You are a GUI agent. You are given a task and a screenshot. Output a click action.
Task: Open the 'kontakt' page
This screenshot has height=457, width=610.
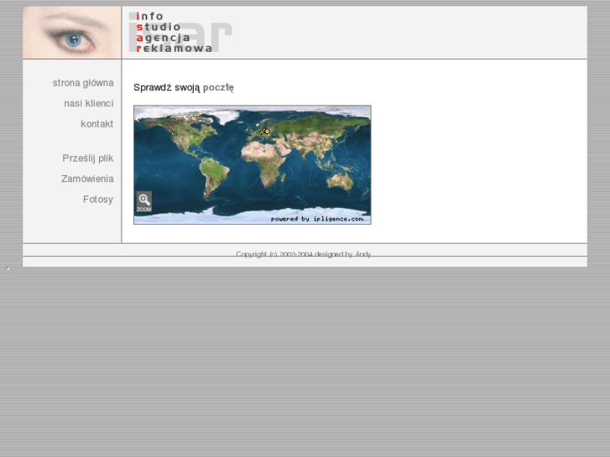[x=96, y=124]
